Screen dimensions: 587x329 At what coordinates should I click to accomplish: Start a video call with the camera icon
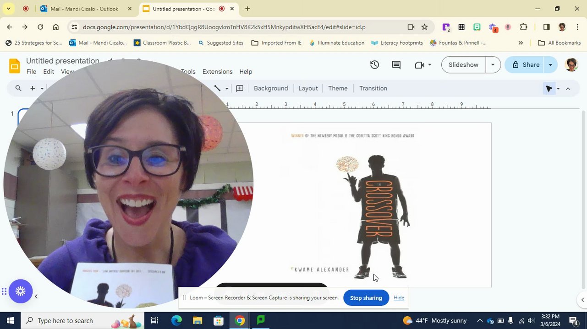point(419,65)
